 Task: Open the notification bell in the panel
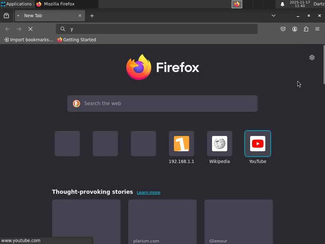[x=282, y=4]
